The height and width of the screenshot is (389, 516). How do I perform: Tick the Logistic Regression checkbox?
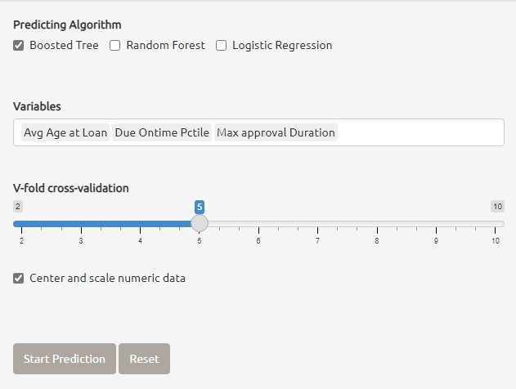point(221,46)
